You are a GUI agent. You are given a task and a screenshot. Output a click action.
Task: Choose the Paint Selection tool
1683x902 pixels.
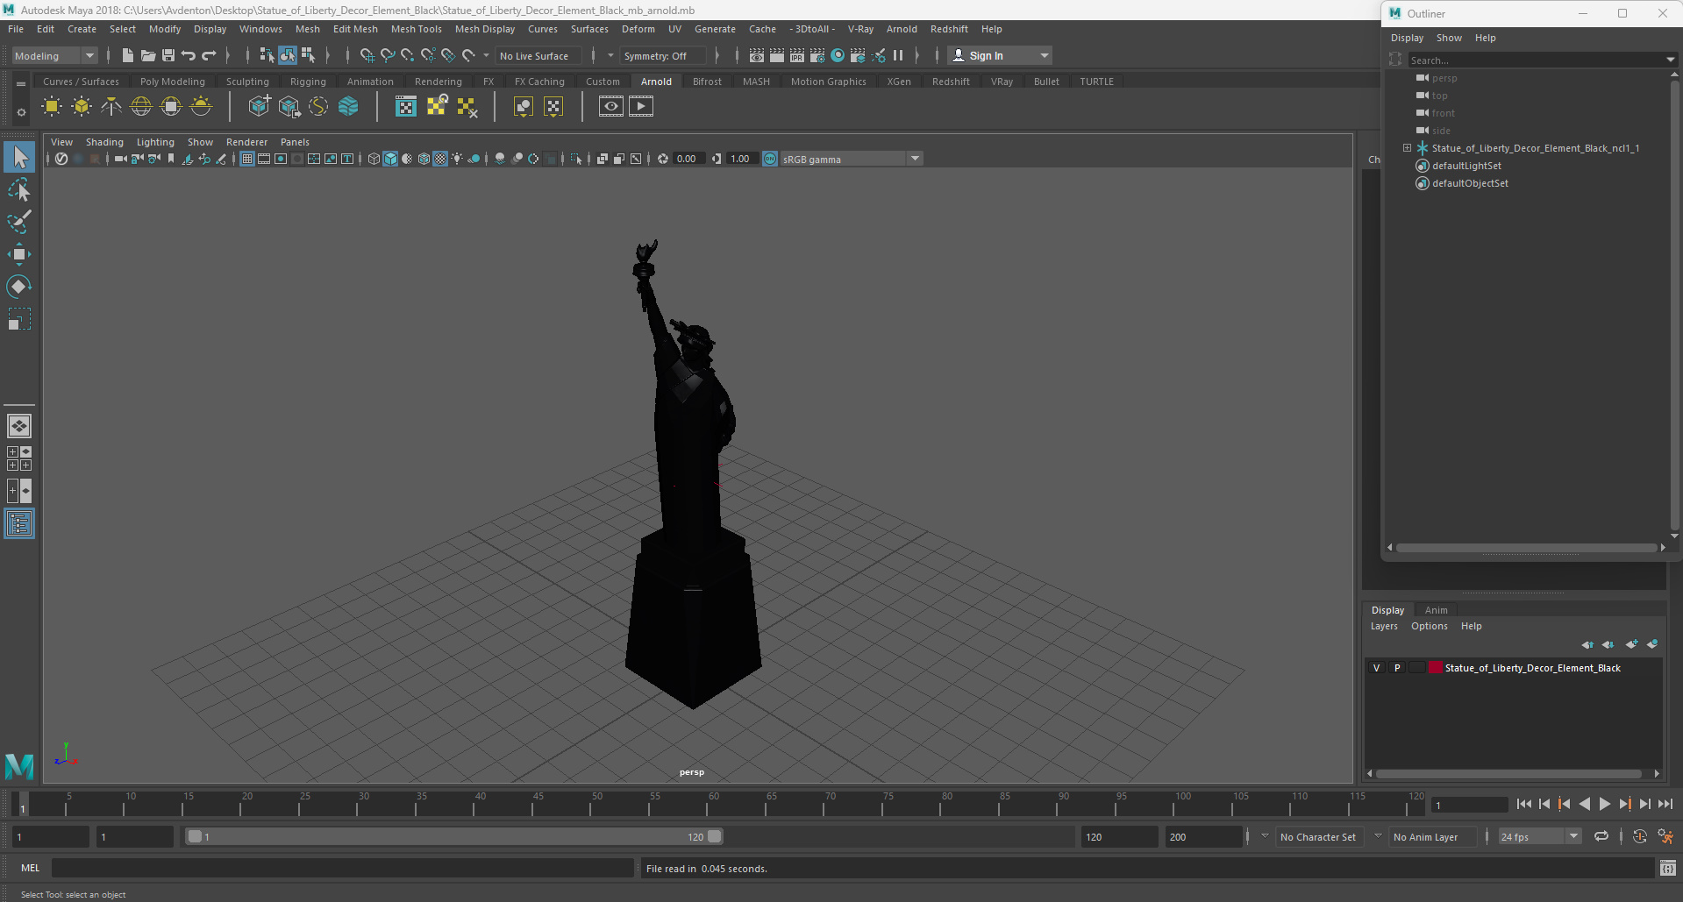pyautogui.click(x=19, y=222)
